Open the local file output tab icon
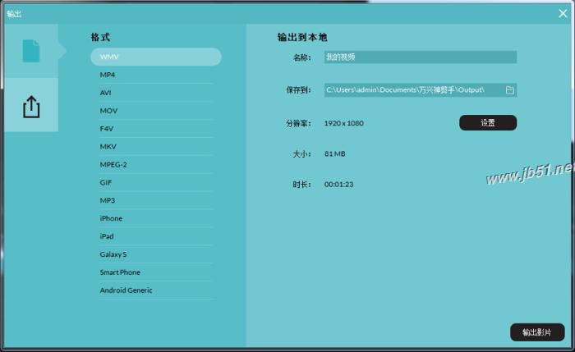Viewport: 575px width, 352px height. [x=31, y=51]
